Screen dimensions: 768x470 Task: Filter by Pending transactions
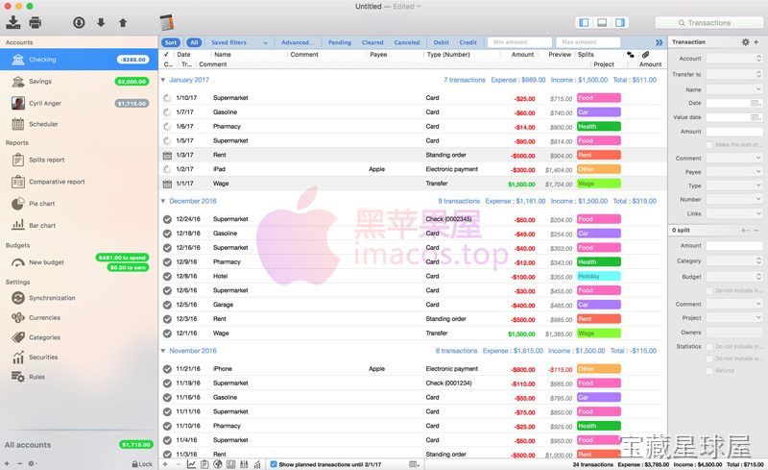340,42
